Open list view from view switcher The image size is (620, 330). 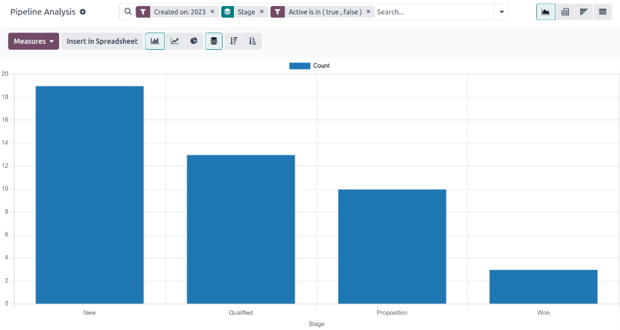pyautogui.click(x=603, y=12)
